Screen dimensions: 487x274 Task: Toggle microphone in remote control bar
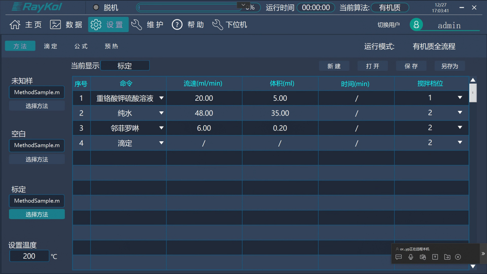(x=410, y=257)
